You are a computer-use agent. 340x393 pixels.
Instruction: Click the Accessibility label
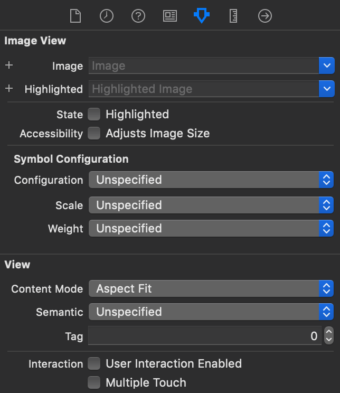click(51, 133)
